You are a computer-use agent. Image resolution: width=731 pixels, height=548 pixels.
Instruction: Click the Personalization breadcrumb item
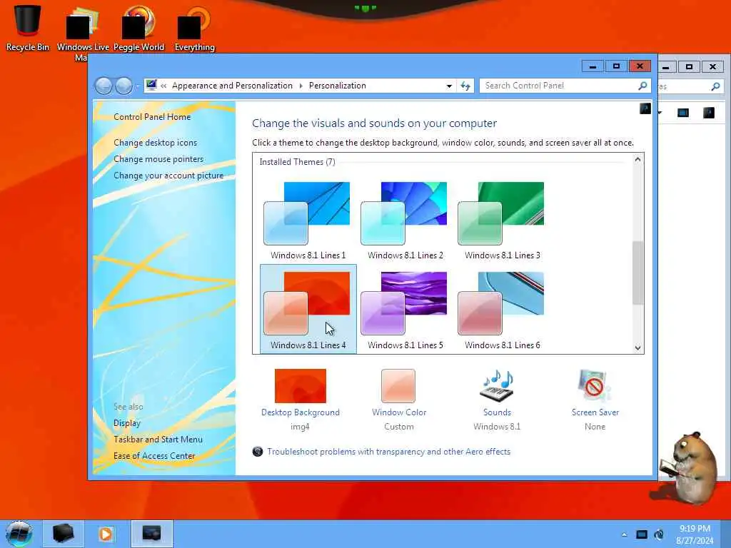338,86
